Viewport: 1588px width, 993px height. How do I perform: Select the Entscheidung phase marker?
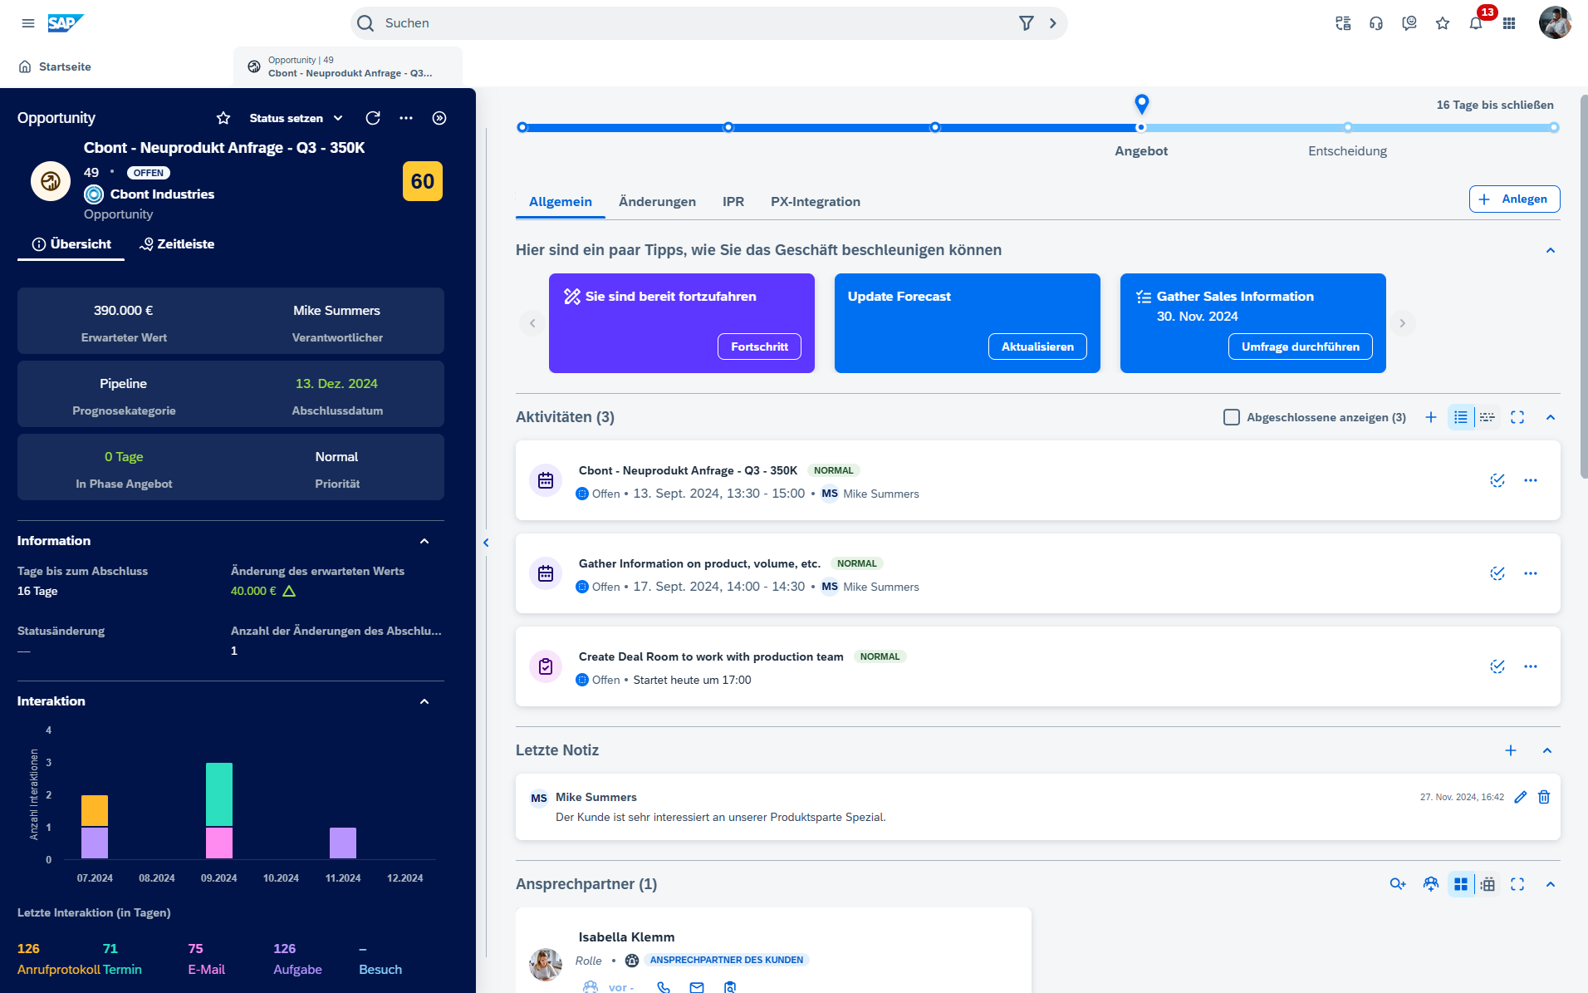point(1347,128)
